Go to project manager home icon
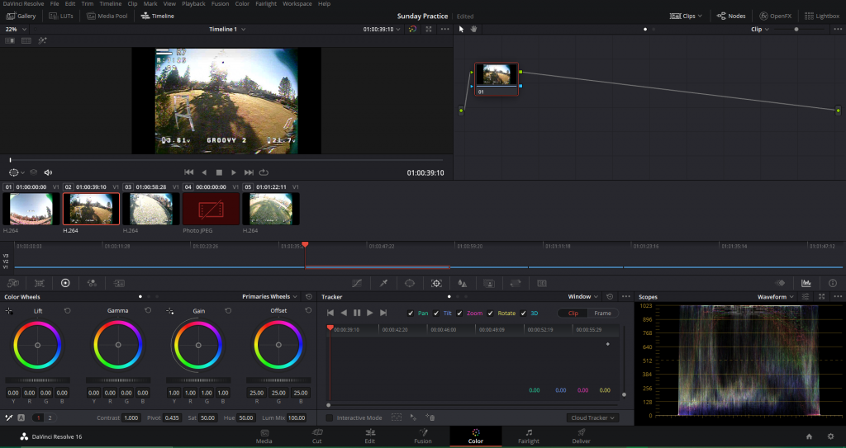The height and width of the screenshot is (448, 846). [x=809, y=436]
